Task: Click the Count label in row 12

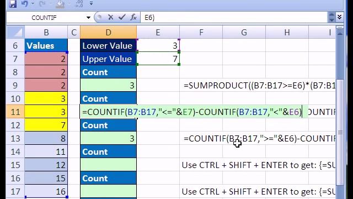Action: (x=108, y=125)
